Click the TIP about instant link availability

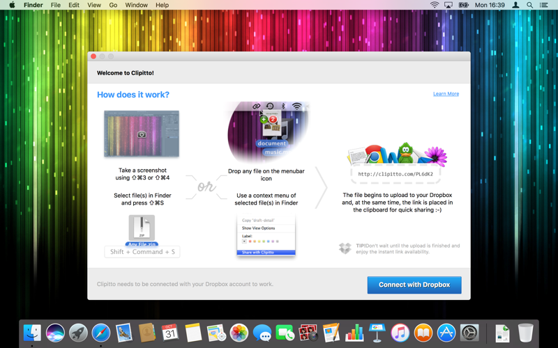408,248
